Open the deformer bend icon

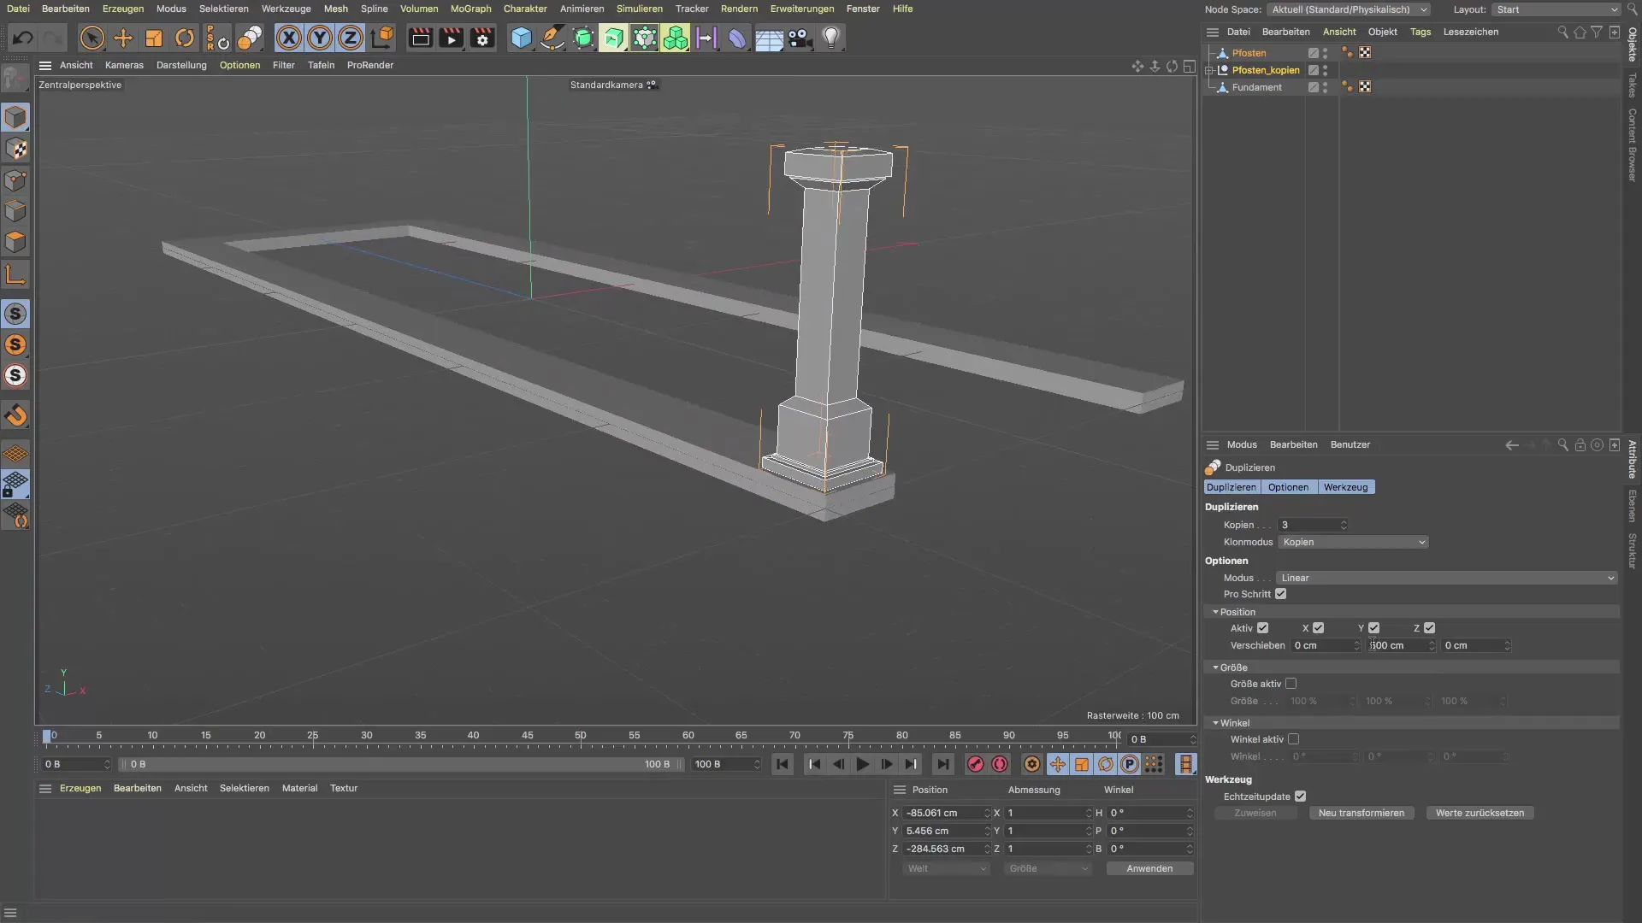click(737, 38)
